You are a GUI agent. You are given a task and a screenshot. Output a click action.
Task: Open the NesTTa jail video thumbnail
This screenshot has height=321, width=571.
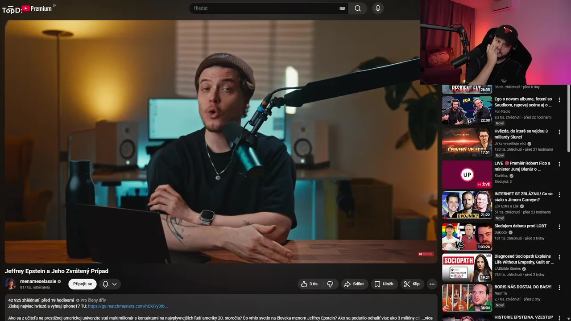(x=467, y=298)
